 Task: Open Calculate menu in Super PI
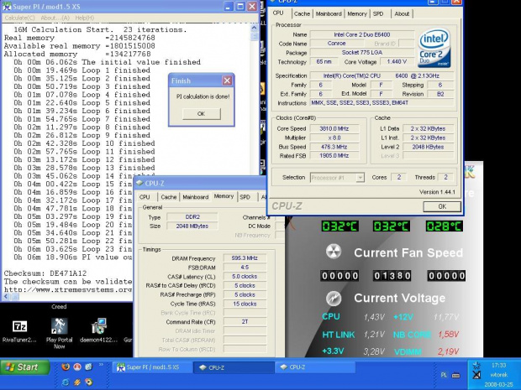pos(19,18)
